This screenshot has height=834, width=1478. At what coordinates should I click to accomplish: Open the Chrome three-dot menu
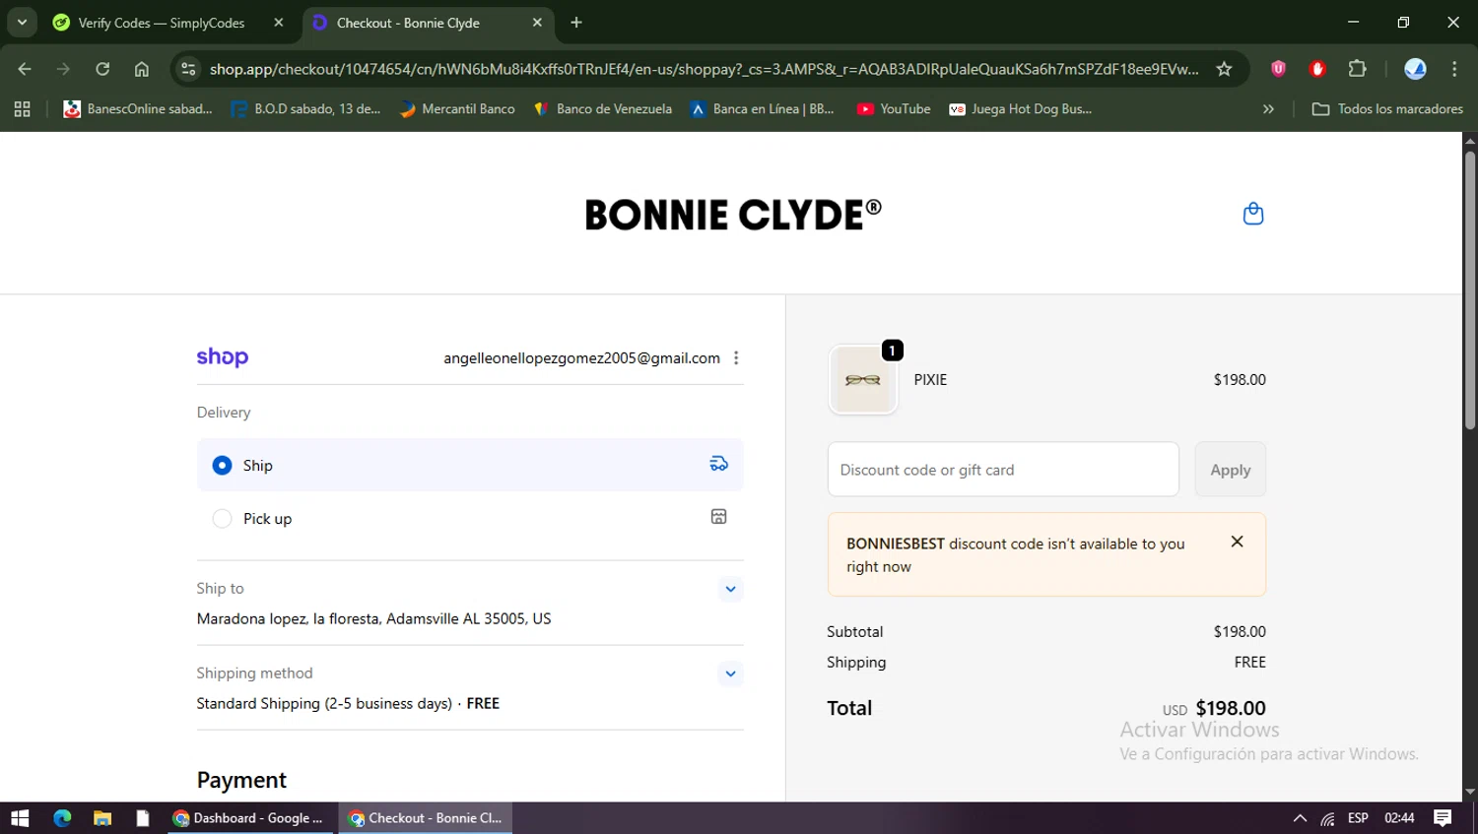pos(1454,69)
